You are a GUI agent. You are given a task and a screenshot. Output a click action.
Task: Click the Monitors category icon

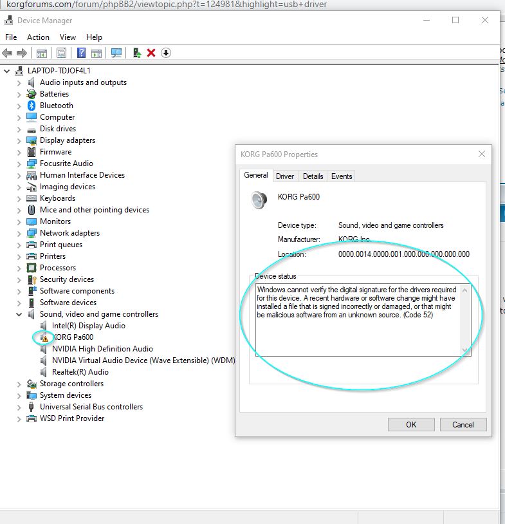coord(32,221)
